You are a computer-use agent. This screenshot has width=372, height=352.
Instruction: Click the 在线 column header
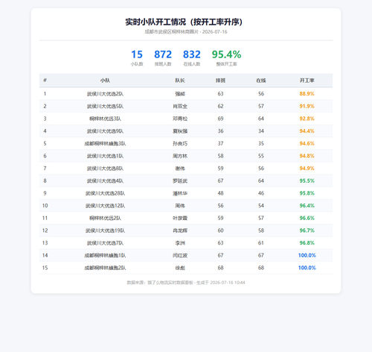point(261,81)
